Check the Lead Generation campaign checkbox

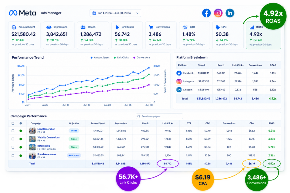(13, 131)
